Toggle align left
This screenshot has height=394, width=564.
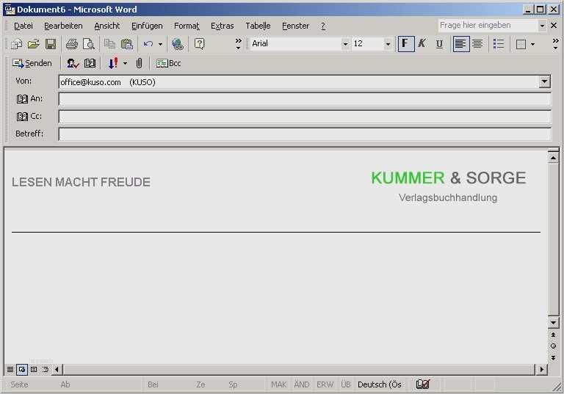(460, 44)
